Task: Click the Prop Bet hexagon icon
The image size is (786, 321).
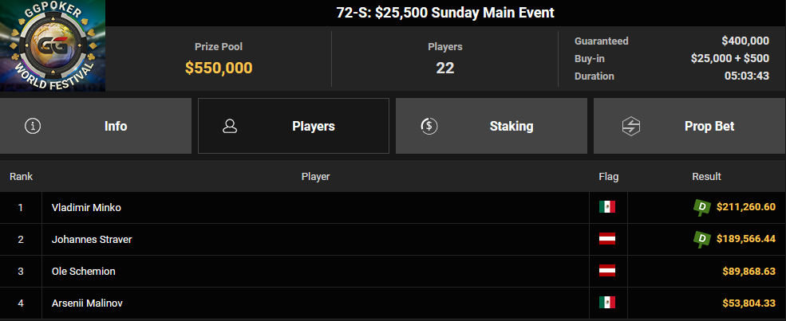Action: (627, 126)
